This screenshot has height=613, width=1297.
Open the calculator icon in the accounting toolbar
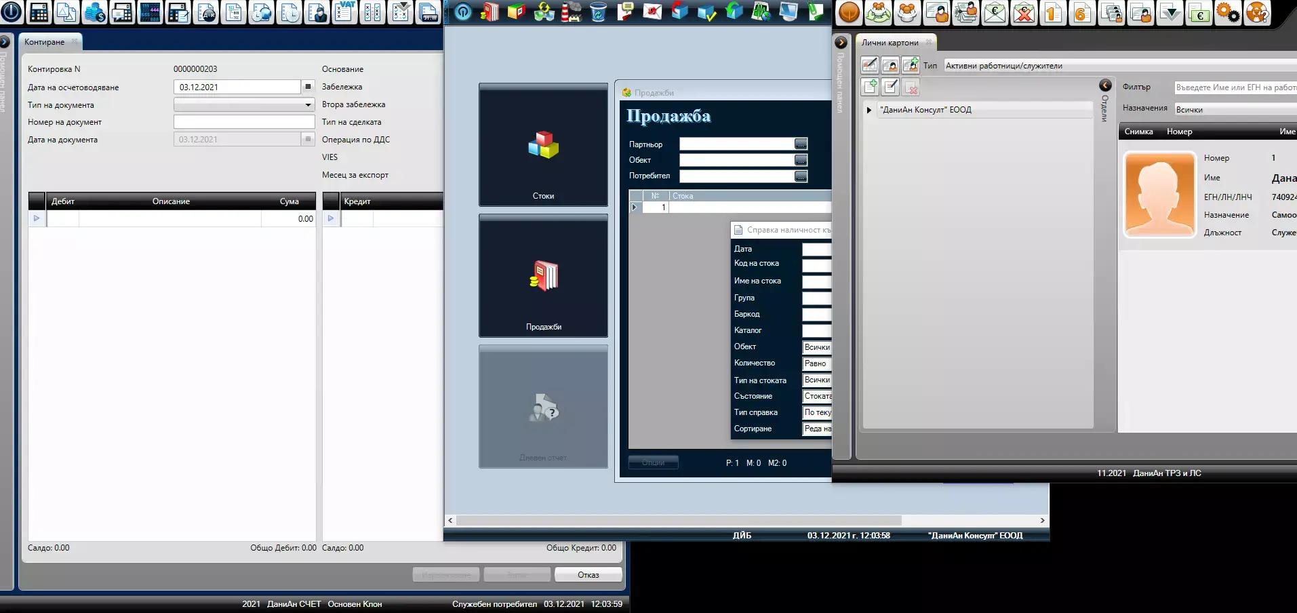point(39,12)
